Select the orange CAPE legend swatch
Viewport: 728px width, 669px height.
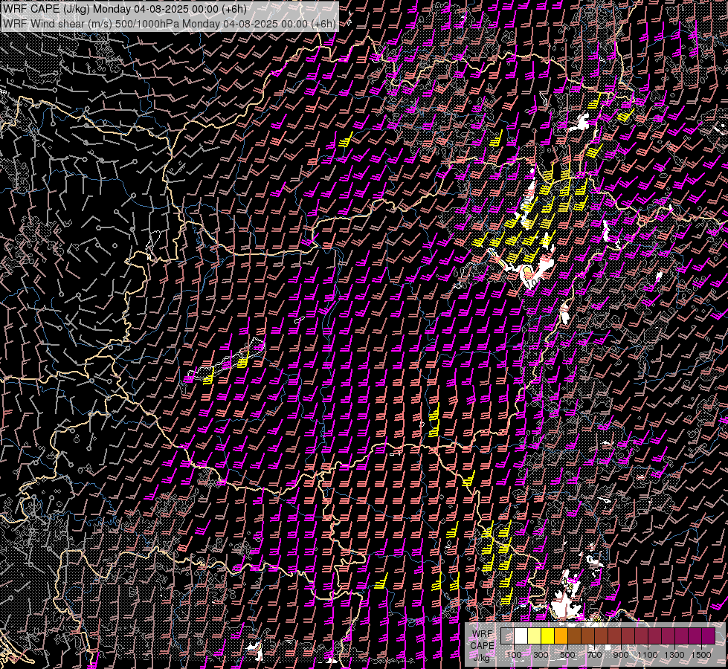coord(561,636)
